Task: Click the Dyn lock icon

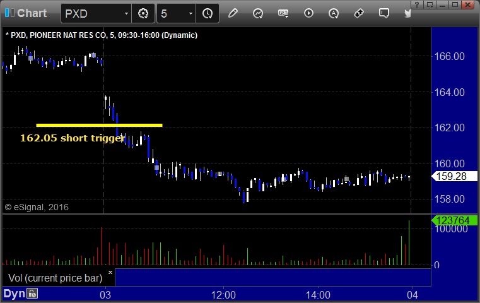Action: (32, 294)
